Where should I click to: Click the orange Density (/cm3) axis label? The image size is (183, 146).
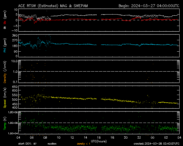pos(5,72)
